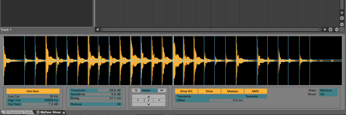The width and height of the screenshot is (346, 115).
Task: Click the arrange horizontal scrollbar thumb
Action: [x=211, y=29]
